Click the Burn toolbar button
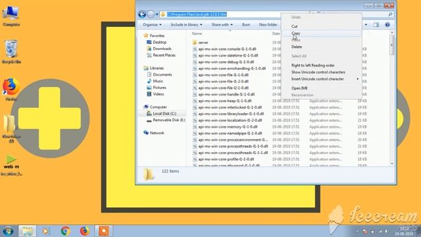Screen dimensions: 421x237 click(x=246, y=24)
